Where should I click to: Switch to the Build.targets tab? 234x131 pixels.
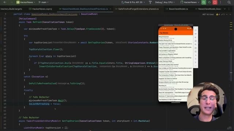pyautogui.click(x=11, y=9)
